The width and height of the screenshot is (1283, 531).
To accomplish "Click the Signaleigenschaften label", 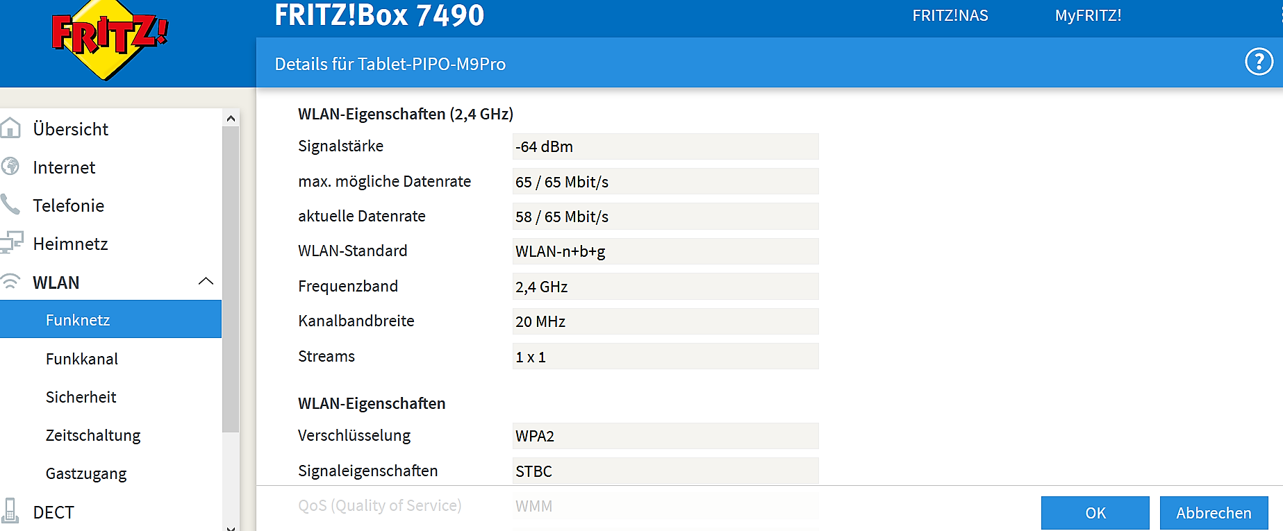I will click(367, 471).
